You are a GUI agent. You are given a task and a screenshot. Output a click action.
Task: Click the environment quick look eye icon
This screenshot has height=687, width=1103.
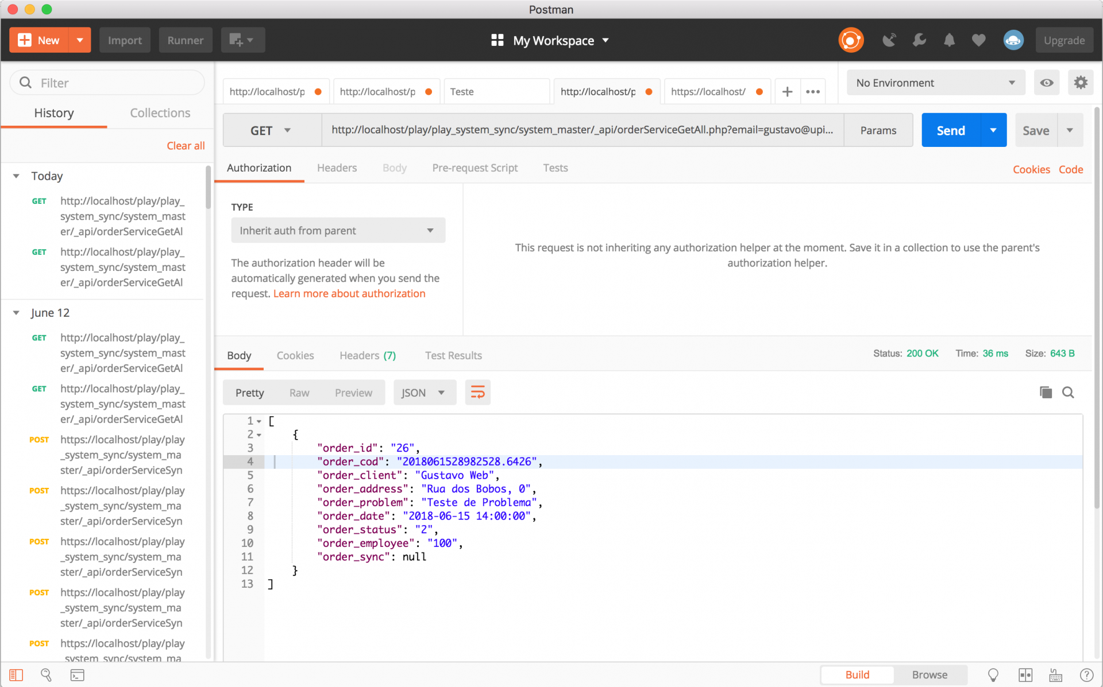coord(1047,83)
